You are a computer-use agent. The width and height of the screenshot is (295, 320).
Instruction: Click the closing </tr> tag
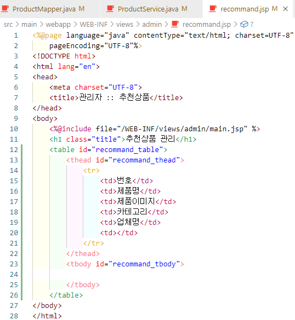pyautogui.click(x=93, y=243)
